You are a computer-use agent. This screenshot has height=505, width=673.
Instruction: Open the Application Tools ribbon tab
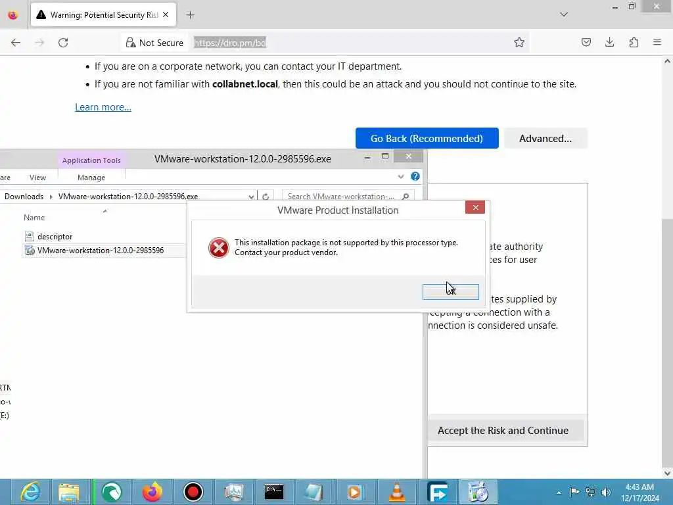[91, 160]
